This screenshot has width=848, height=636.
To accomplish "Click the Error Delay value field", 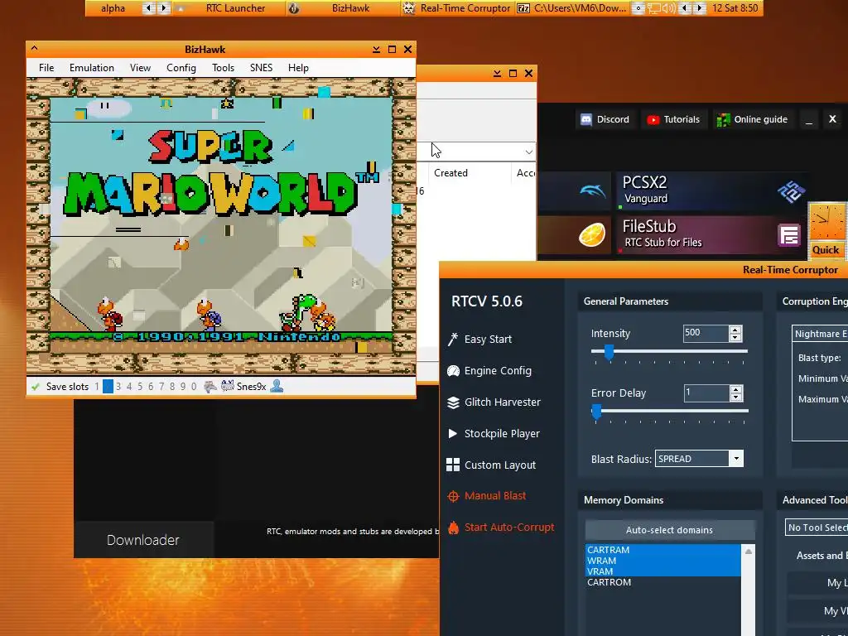I will [x=706, y=393].
